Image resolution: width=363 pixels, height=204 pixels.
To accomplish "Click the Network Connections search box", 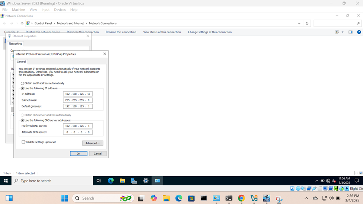I will coord(337,23).
